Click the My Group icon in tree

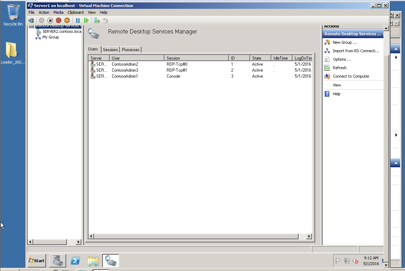tap(38, 37)
